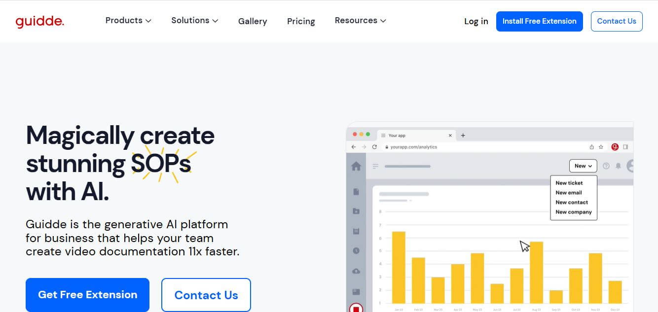Viewport: 658px width, 312px height.
Task: Click the clock icon in demo sidebar
Action: click(x=356, y=251)
